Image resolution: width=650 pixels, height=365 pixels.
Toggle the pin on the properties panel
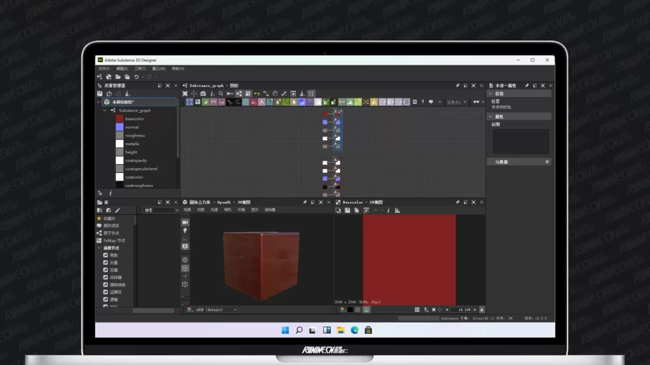click(526, 86)
